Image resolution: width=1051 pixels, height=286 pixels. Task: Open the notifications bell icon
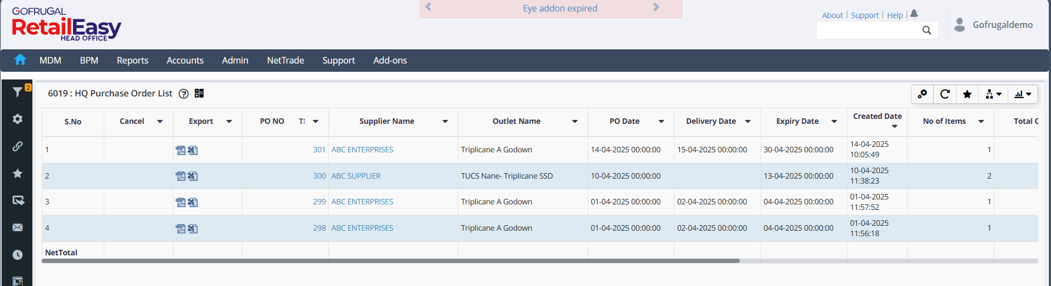914,14
